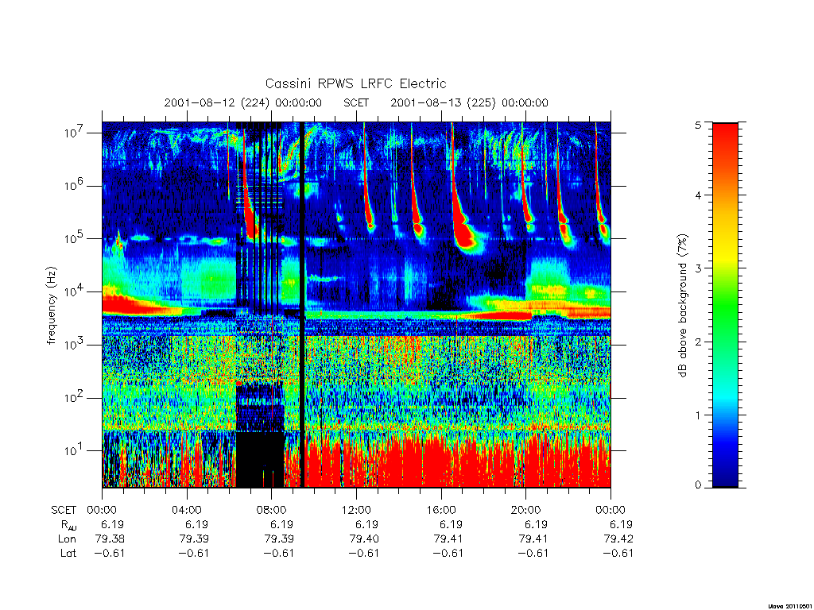Click the "08:00" time axis label
The height and width of the screenshot is (610, 814).
(x=271, y=510)
